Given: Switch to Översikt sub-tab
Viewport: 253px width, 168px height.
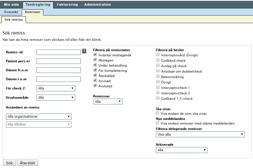Looking at the screenshot, I should [x=11, y=12].
